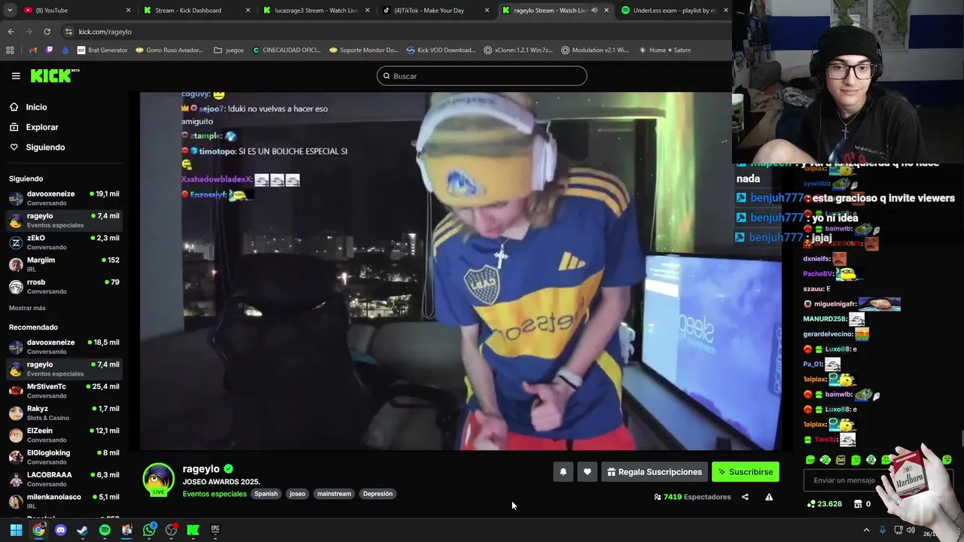Open zEkO channel in Siguiendo list
This screenshot has height=542, width=964.
point(64,242)
